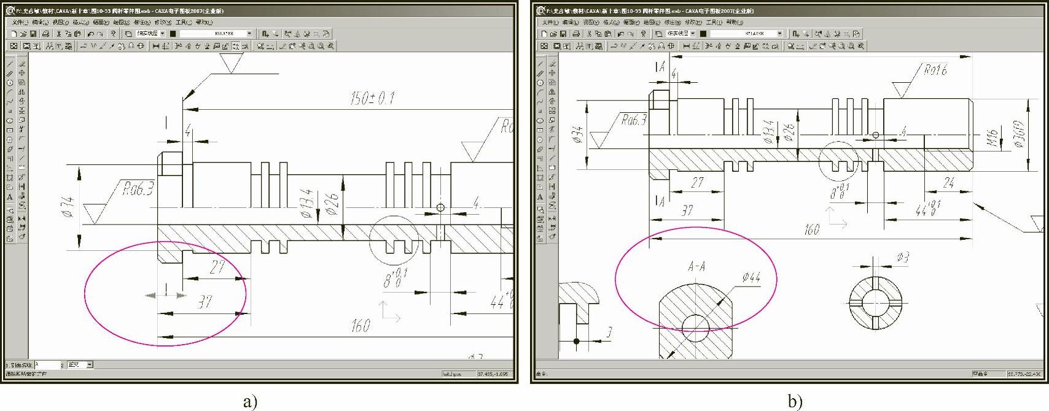Click Save icon in left window toolbar
This screenshot has height=411, width=1049.
click(33, 34)
